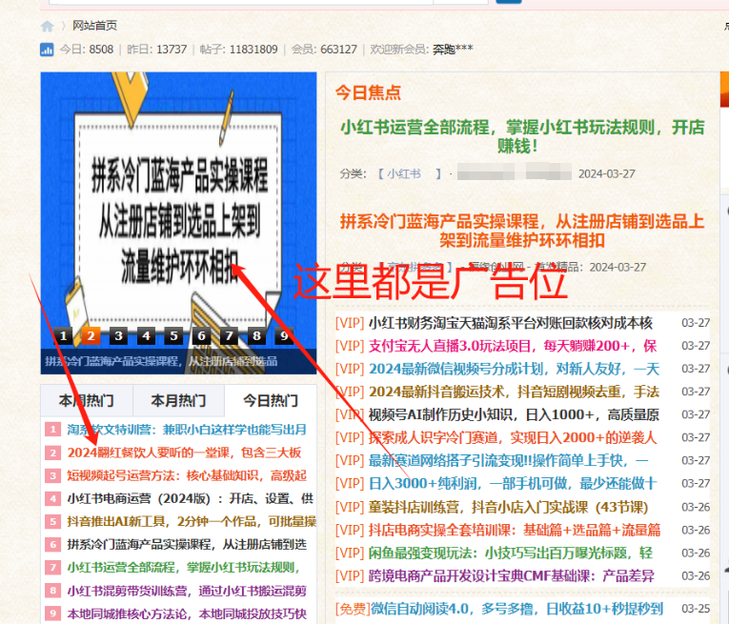
Task: Open the 本周热门 tab
Action: (86, 401)
